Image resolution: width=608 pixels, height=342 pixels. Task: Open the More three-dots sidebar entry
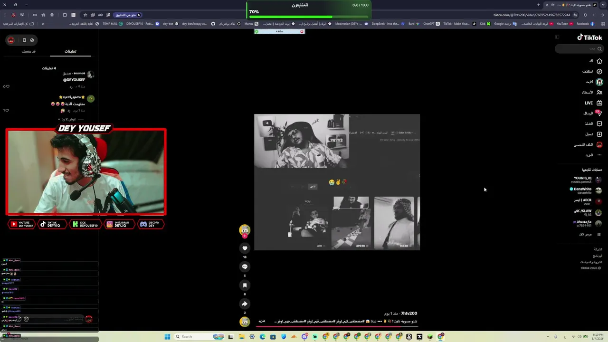(x=599, y=155)
